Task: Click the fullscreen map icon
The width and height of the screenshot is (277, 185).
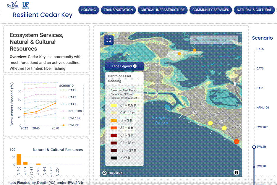Action: click(x=109, y=40)
